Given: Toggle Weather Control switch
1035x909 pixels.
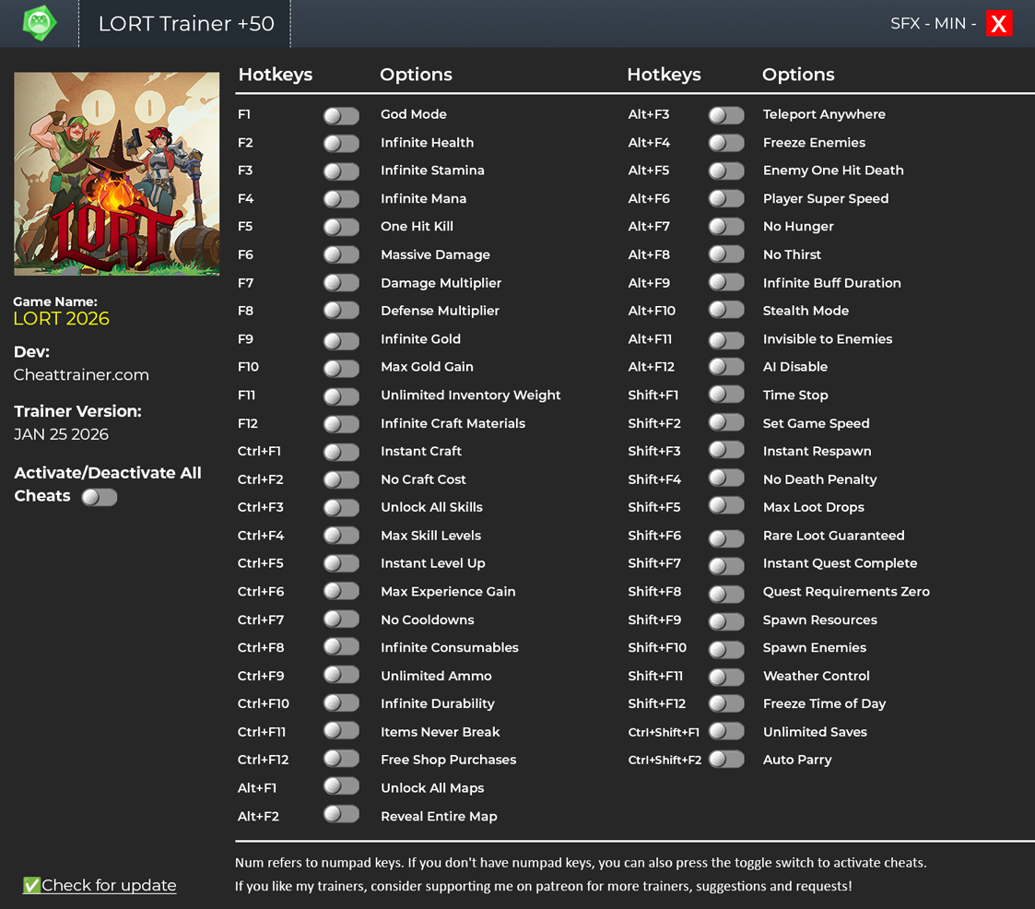Looking at the screenshot, I should tap(726, 677).
